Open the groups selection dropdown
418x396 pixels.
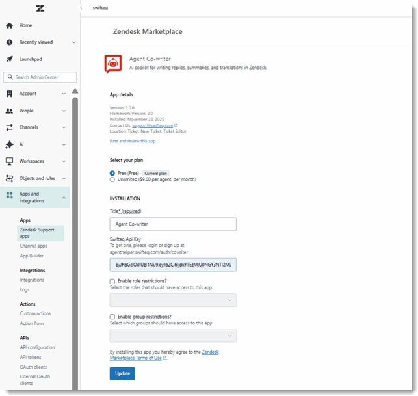point(173,336)
